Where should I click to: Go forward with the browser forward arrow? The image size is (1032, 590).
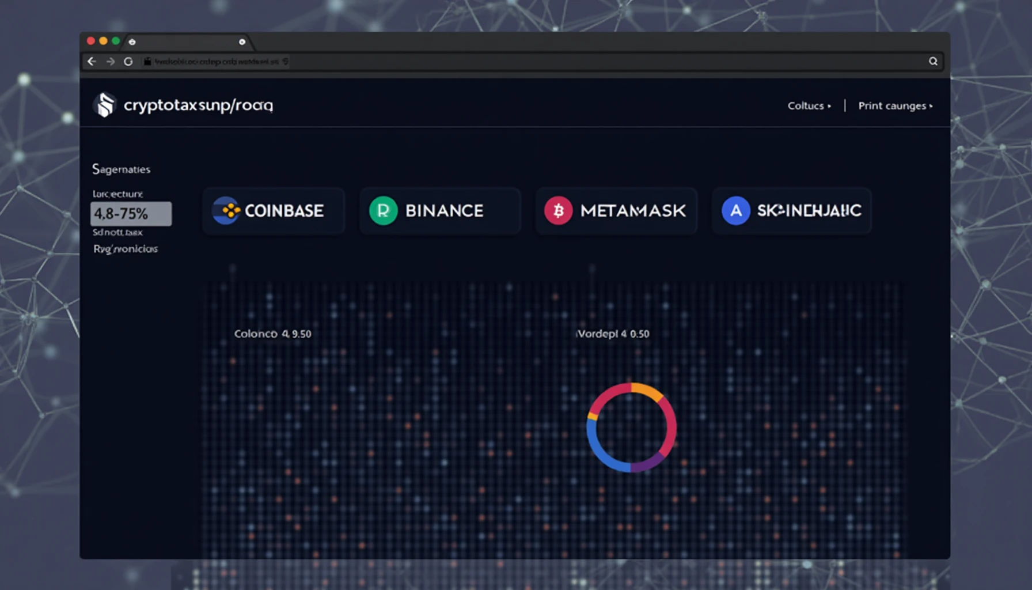[110, 61]
